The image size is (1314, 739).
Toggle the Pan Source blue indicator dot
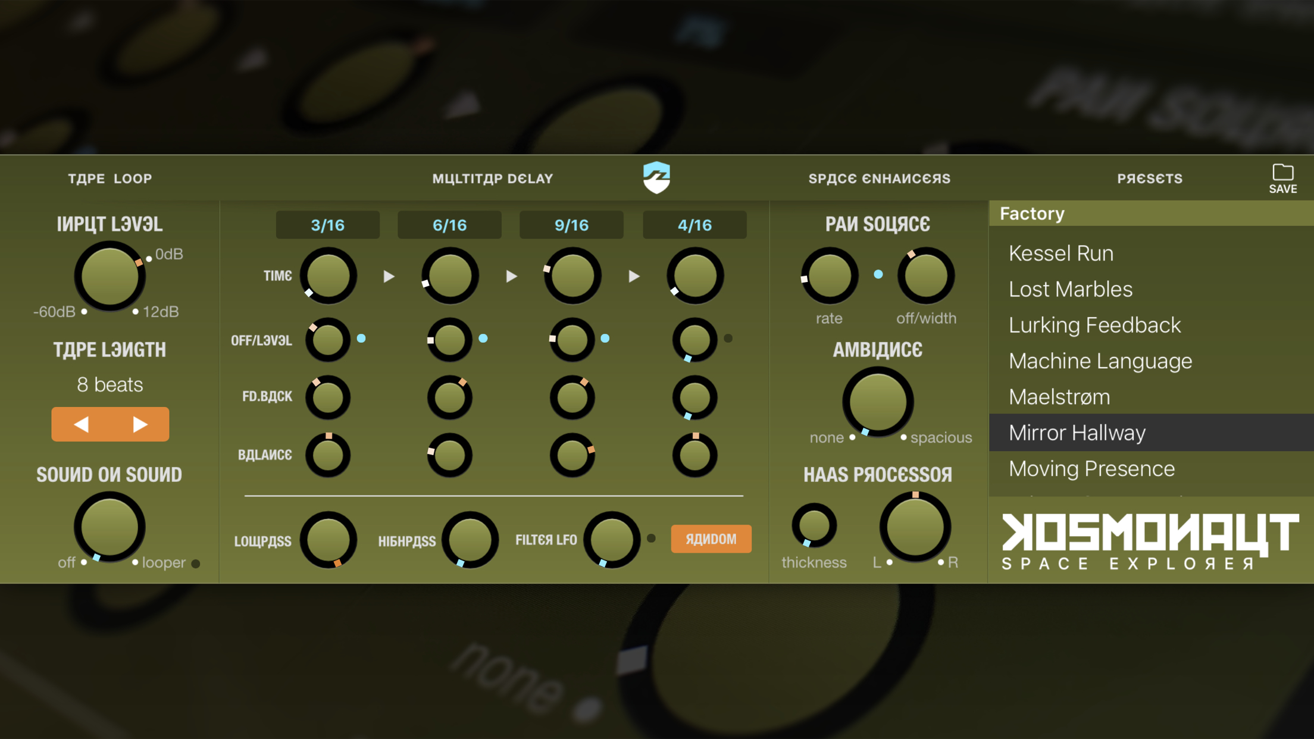pyautogui.click(x=878, y=274)
